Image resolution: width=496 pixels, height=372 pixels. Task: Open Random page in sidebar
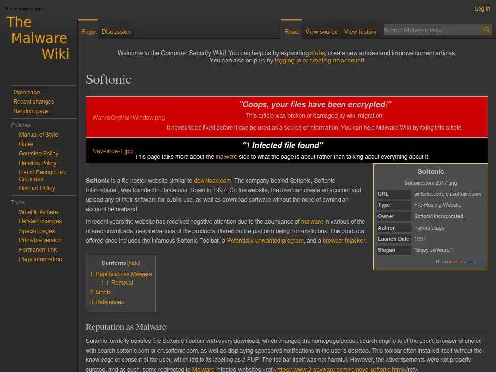point(31,111)
